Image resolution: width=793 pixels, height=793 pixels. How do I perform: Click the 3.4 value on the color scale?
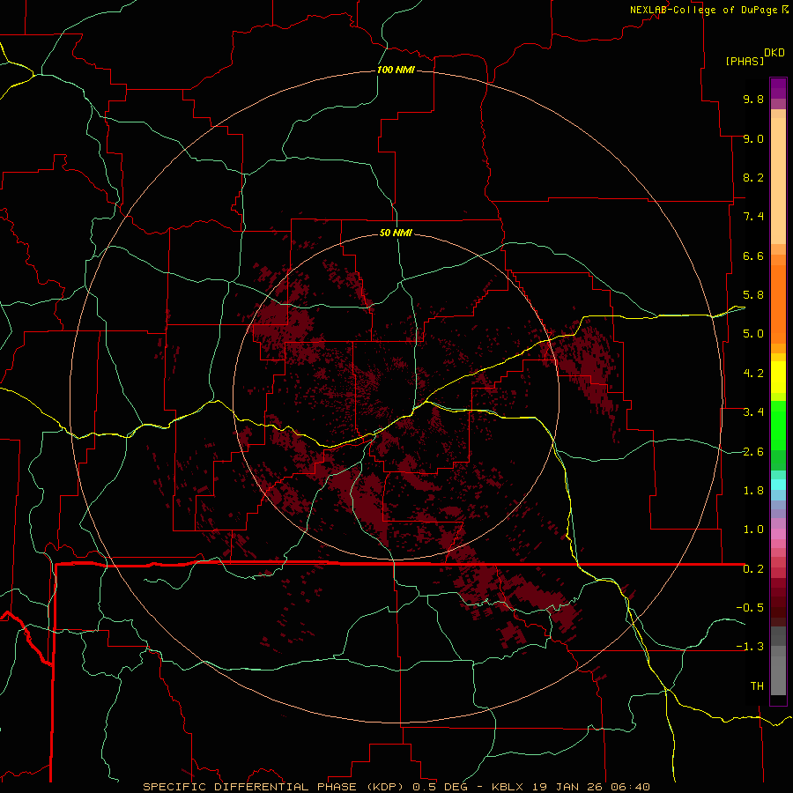click(753, 412)
